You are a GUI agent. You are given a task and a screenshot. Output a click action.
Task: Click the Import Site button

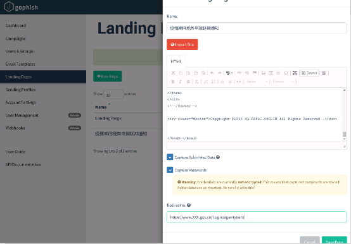pos(182,44)
